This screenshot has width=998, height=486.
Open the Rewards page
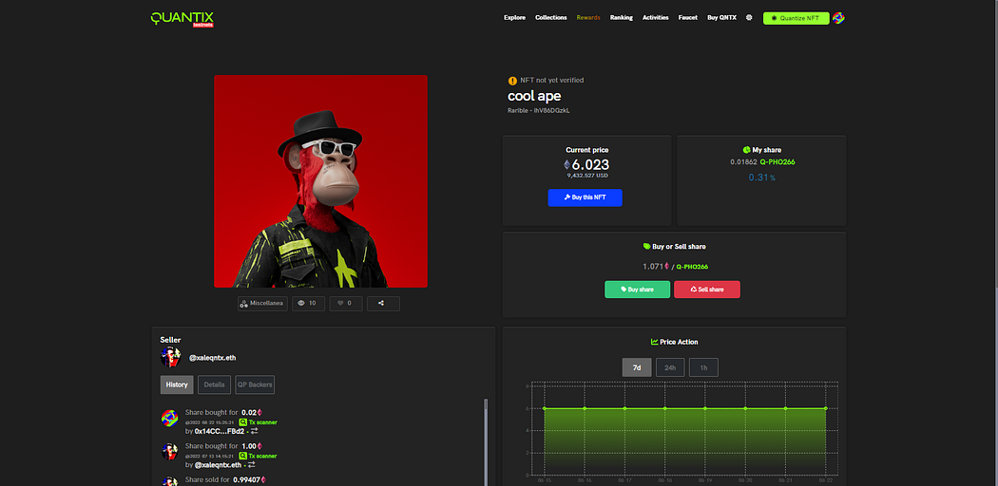click(x=588, y=18)
